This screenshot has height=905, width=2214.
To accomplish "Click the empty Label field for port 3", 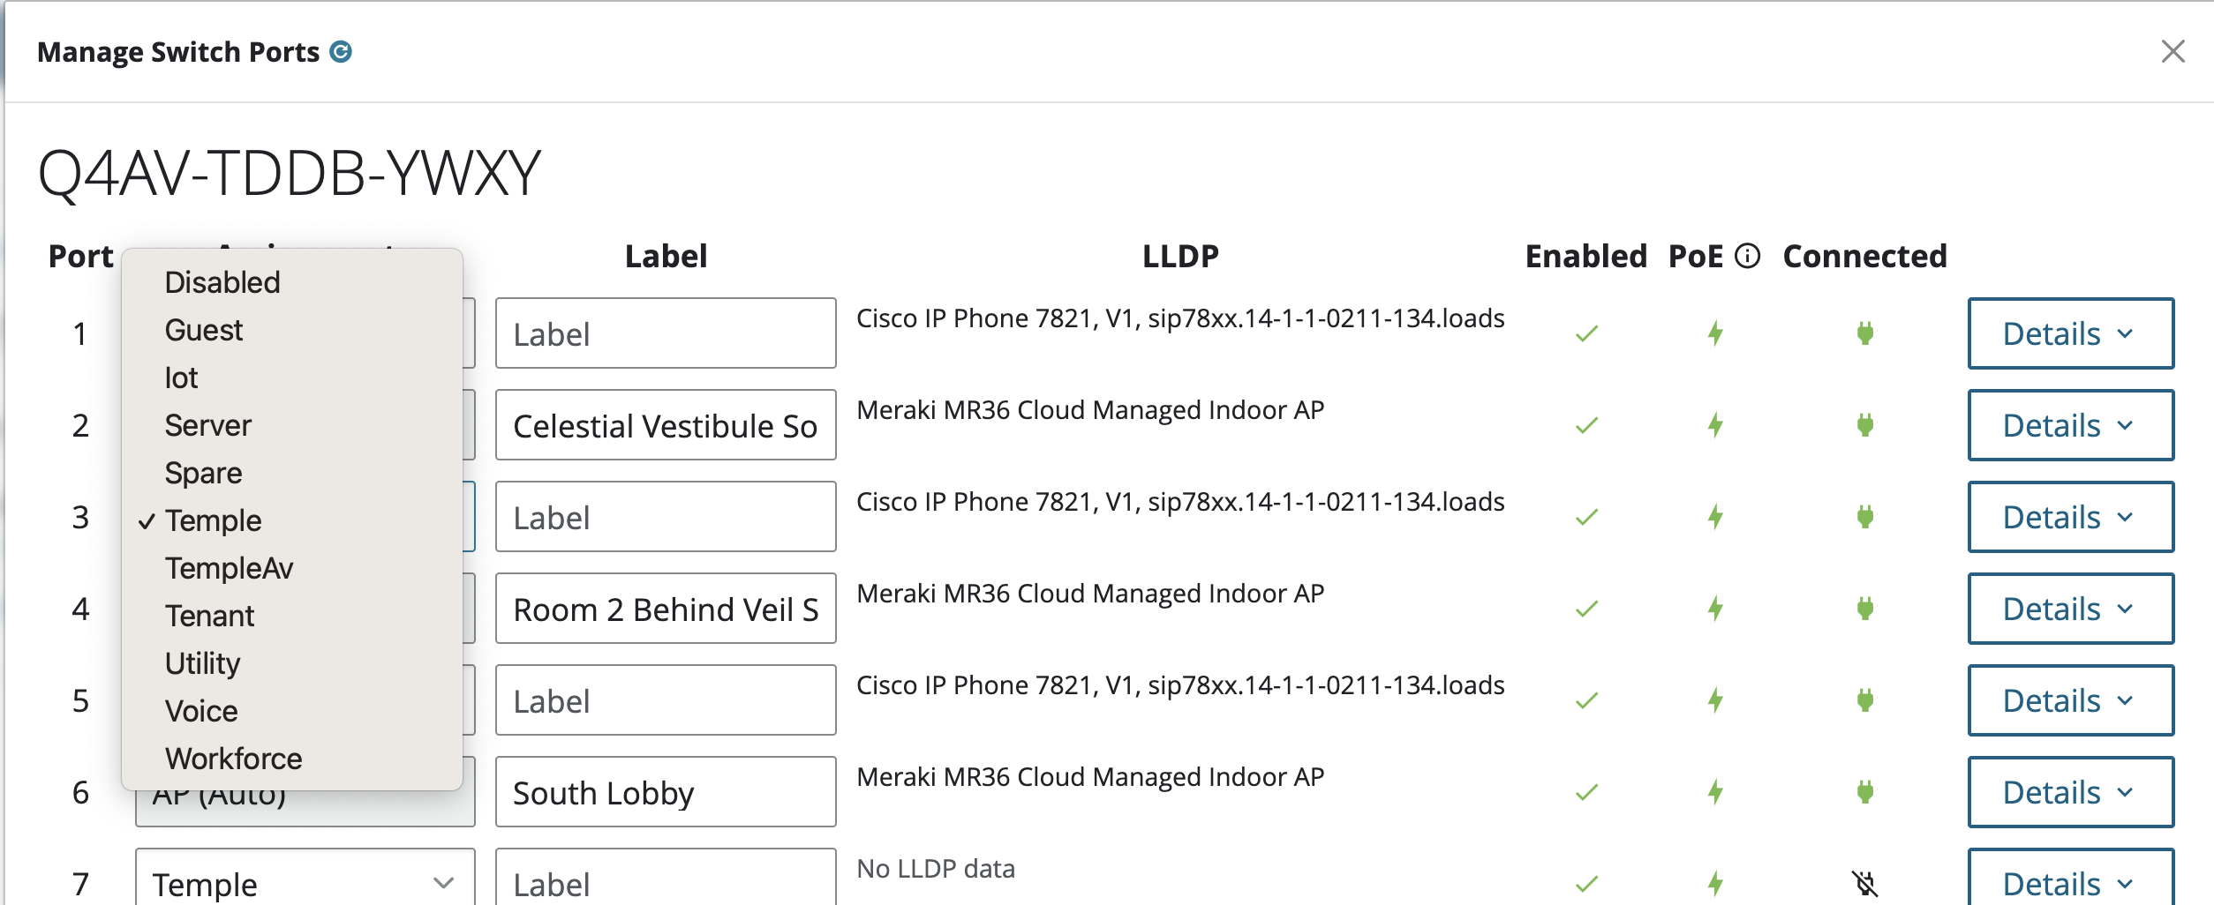I will [x=666, y=517].
